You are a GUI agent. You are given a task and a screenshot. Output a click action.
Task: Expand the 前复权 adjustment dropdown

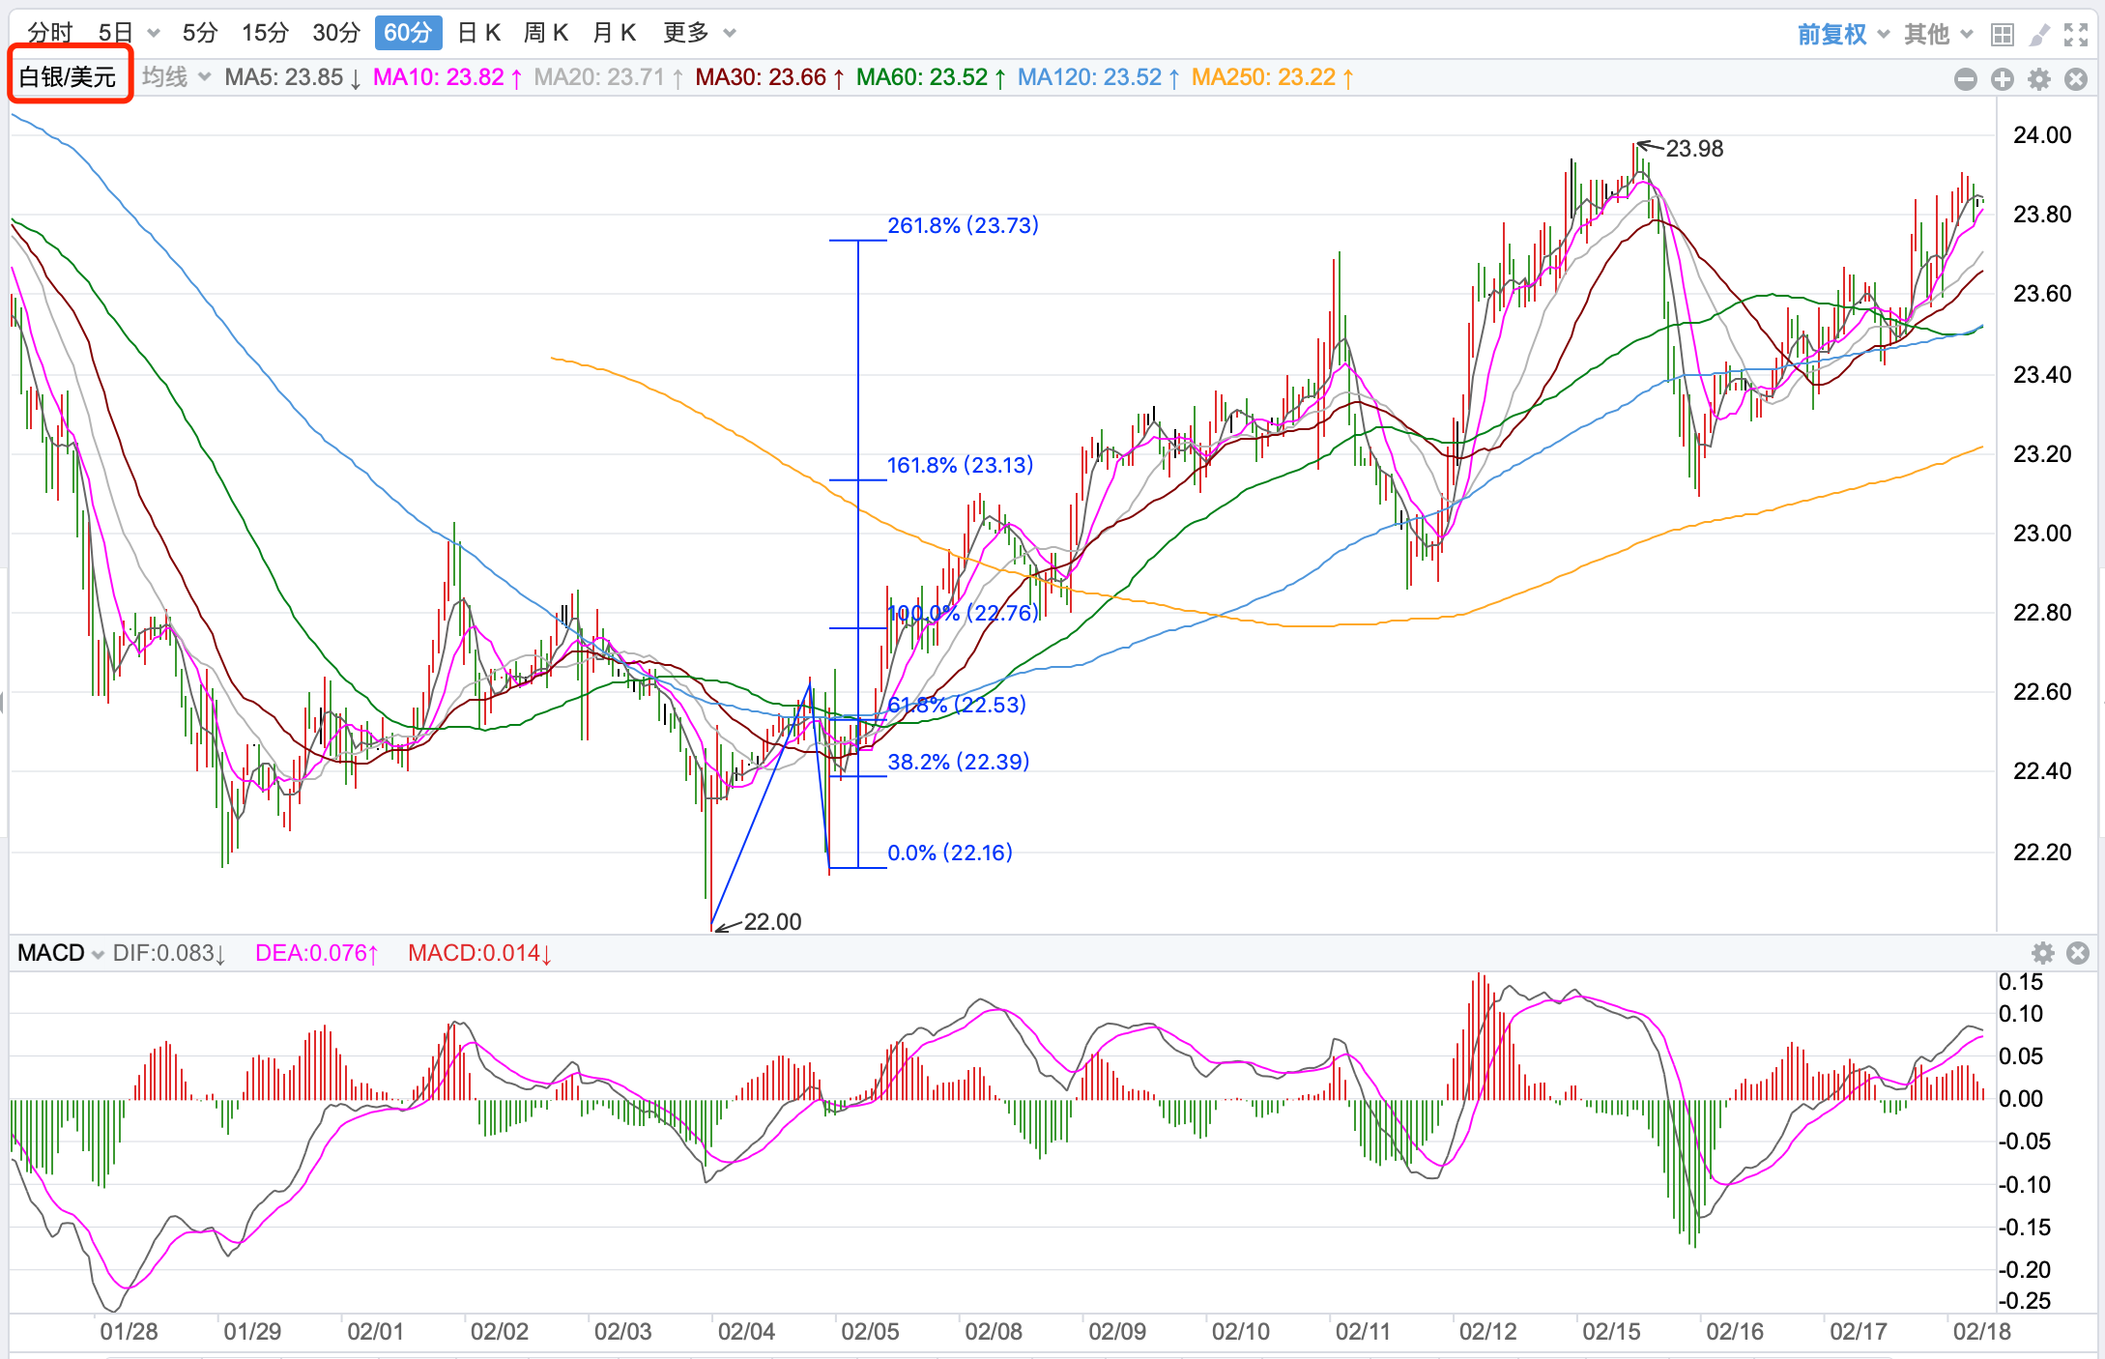[x=1843, y=35]
